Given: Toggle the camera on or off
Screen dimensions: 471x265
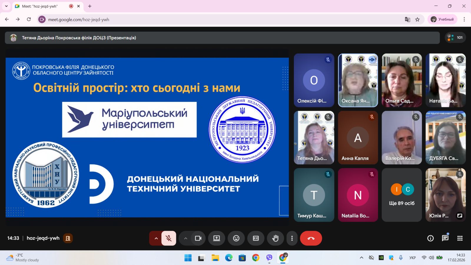Looking at the screenshot, I should tap(198, 238).
